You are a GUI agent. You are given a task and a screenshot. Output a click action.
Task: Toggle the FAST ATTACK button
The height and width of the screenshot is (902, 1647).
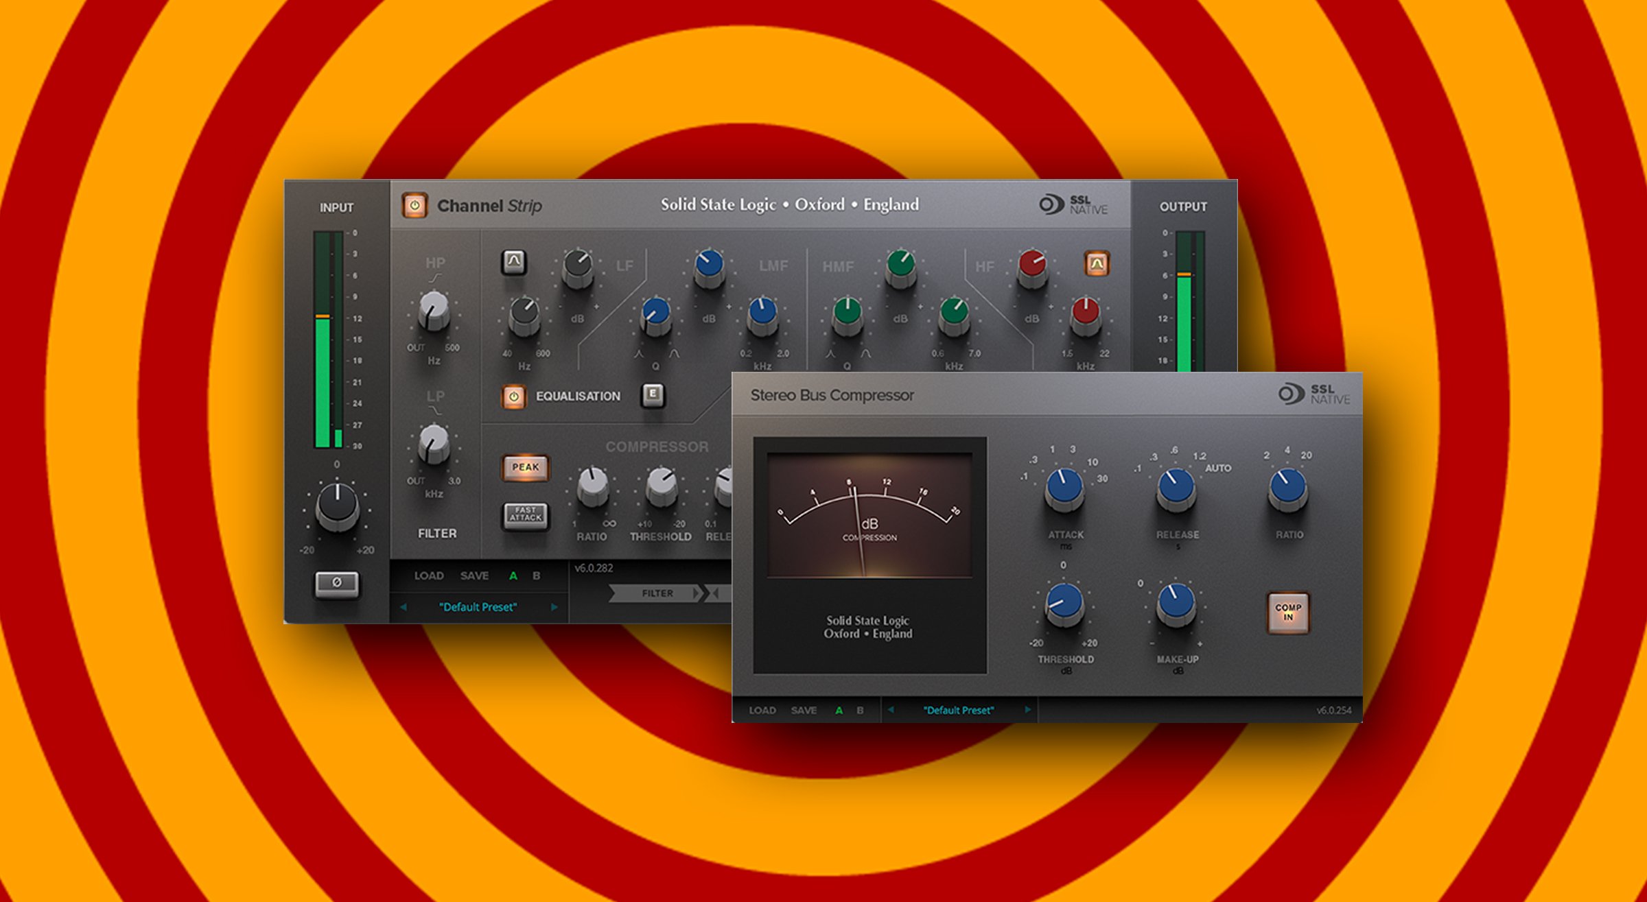click(x=526, y=515)
